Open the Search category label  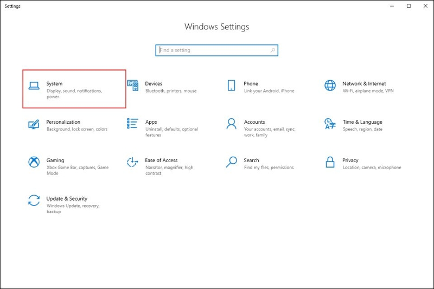pos(251,160)
